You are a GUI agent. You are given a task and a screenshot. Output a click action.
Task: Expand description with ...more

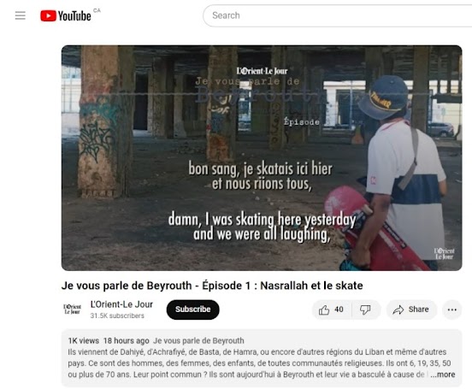[x=443, y=374]
